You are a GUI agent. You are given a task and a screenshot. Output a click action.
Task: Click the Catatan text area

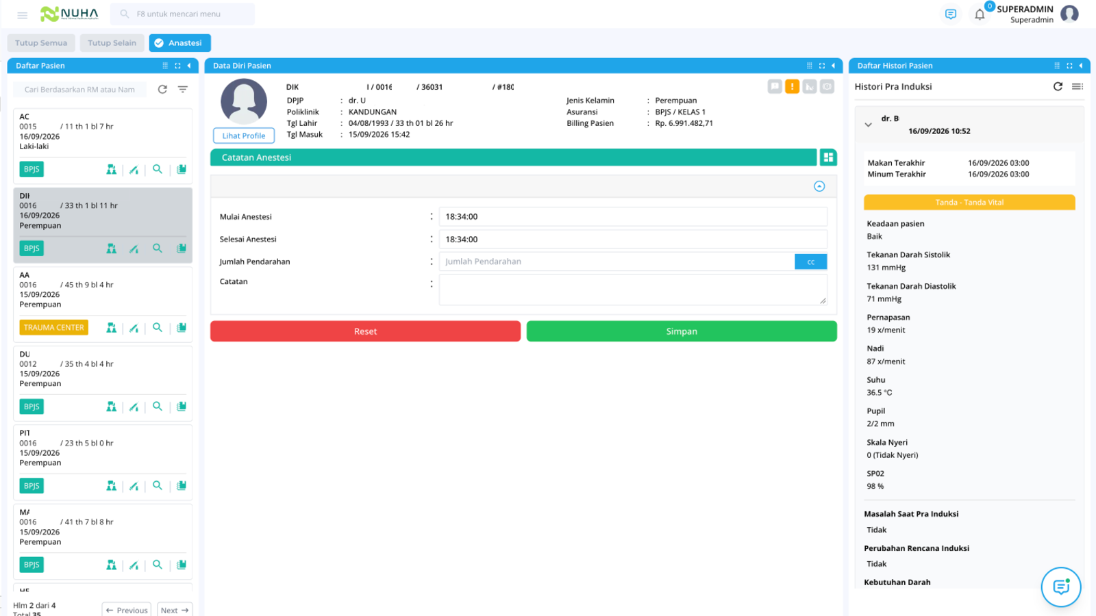tap(633, 290)
